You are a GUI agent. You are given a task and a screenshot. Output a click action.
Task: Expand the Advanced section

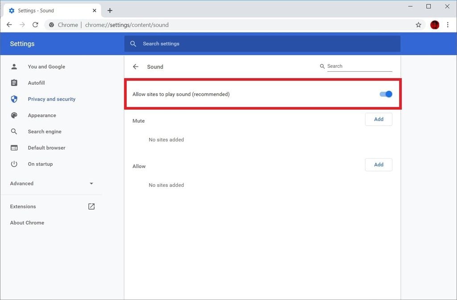(x=53, y=183)
